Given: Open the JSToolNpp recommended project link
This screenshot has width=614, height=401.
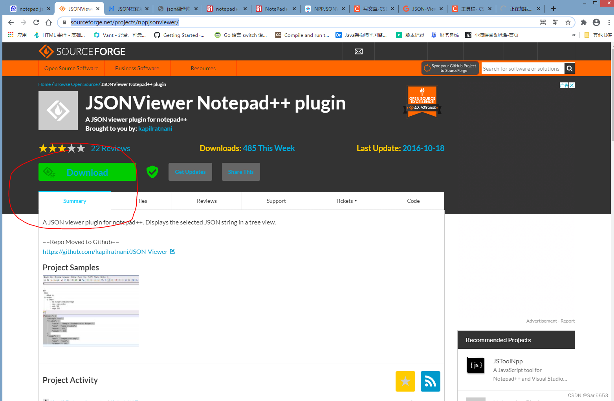Looking at the screenshot, I should [x=508, y=361].
